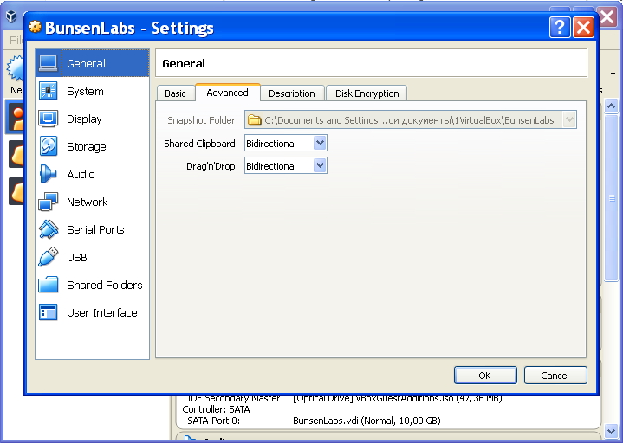Select the USB label in sidebar
The image size is (623, 443).
(x=76, y=257)
